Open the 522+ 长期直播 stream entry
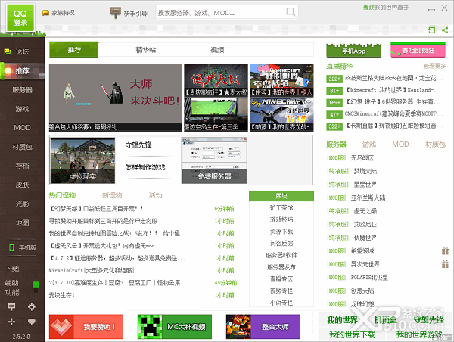 (386, 126)
